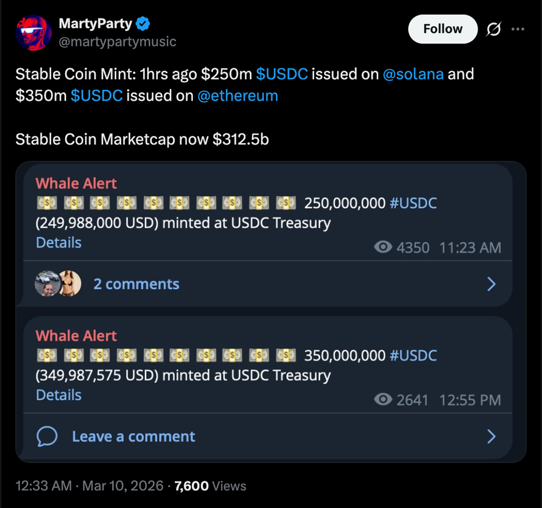Expand the first Whale Alert with its chevron
This screenshot has height=508, width=542.
pos(491,284)
